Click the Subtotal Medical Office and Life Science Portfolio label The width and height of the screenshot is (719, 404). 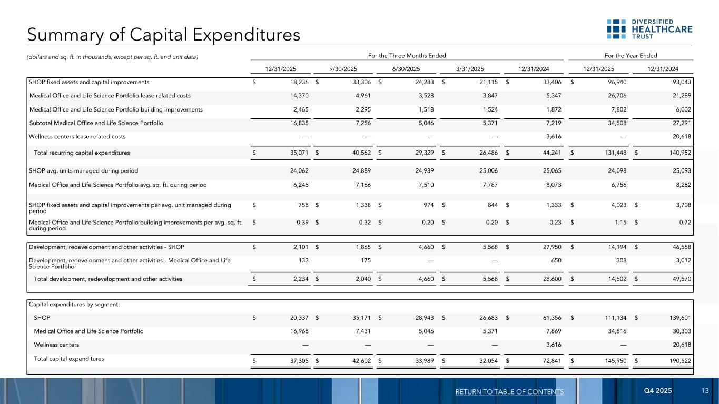pos(96,123)
